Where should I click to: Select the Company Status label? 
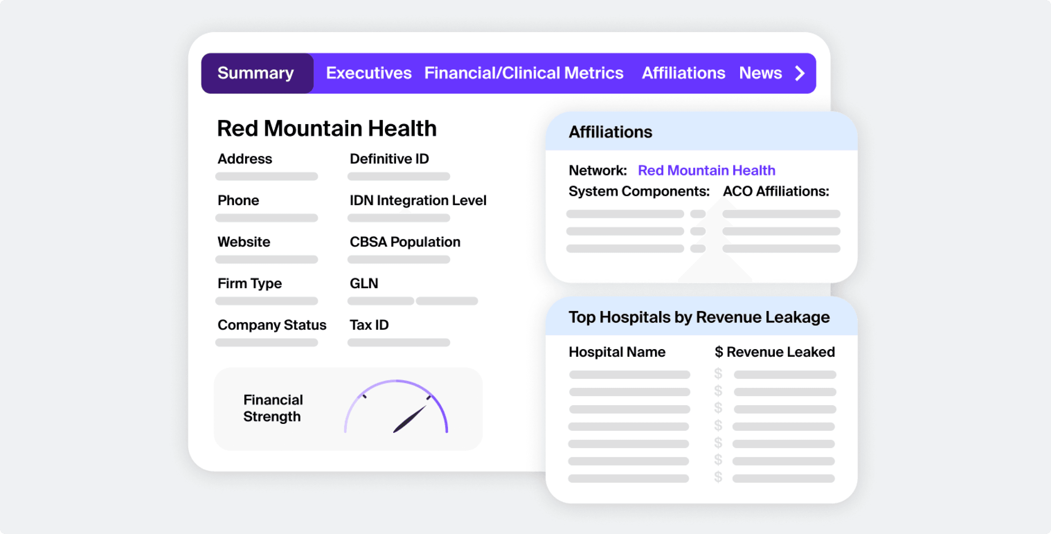pos(272,325)
